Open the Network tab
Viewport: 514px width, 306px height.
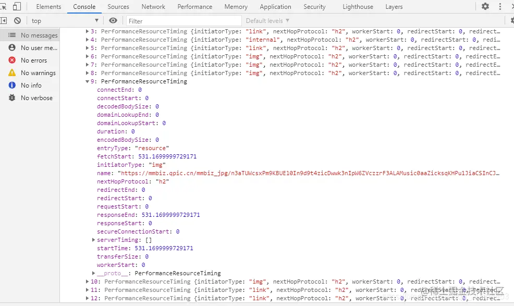[153, 7]
